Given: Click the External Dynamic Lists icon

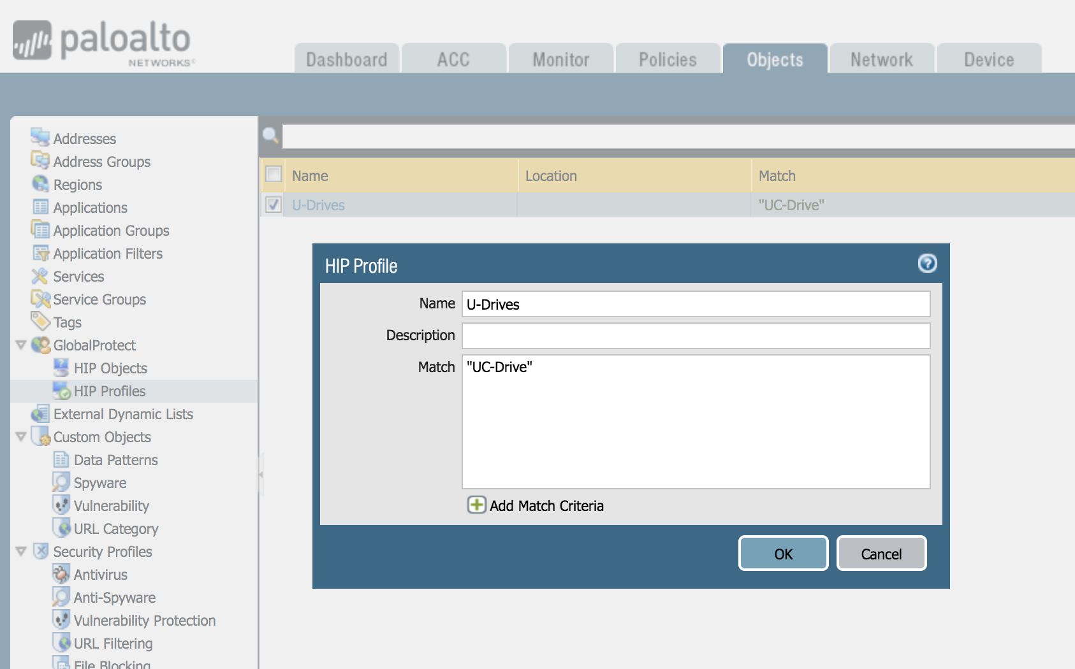Looking at the screenshot, I should click(40, 414).
